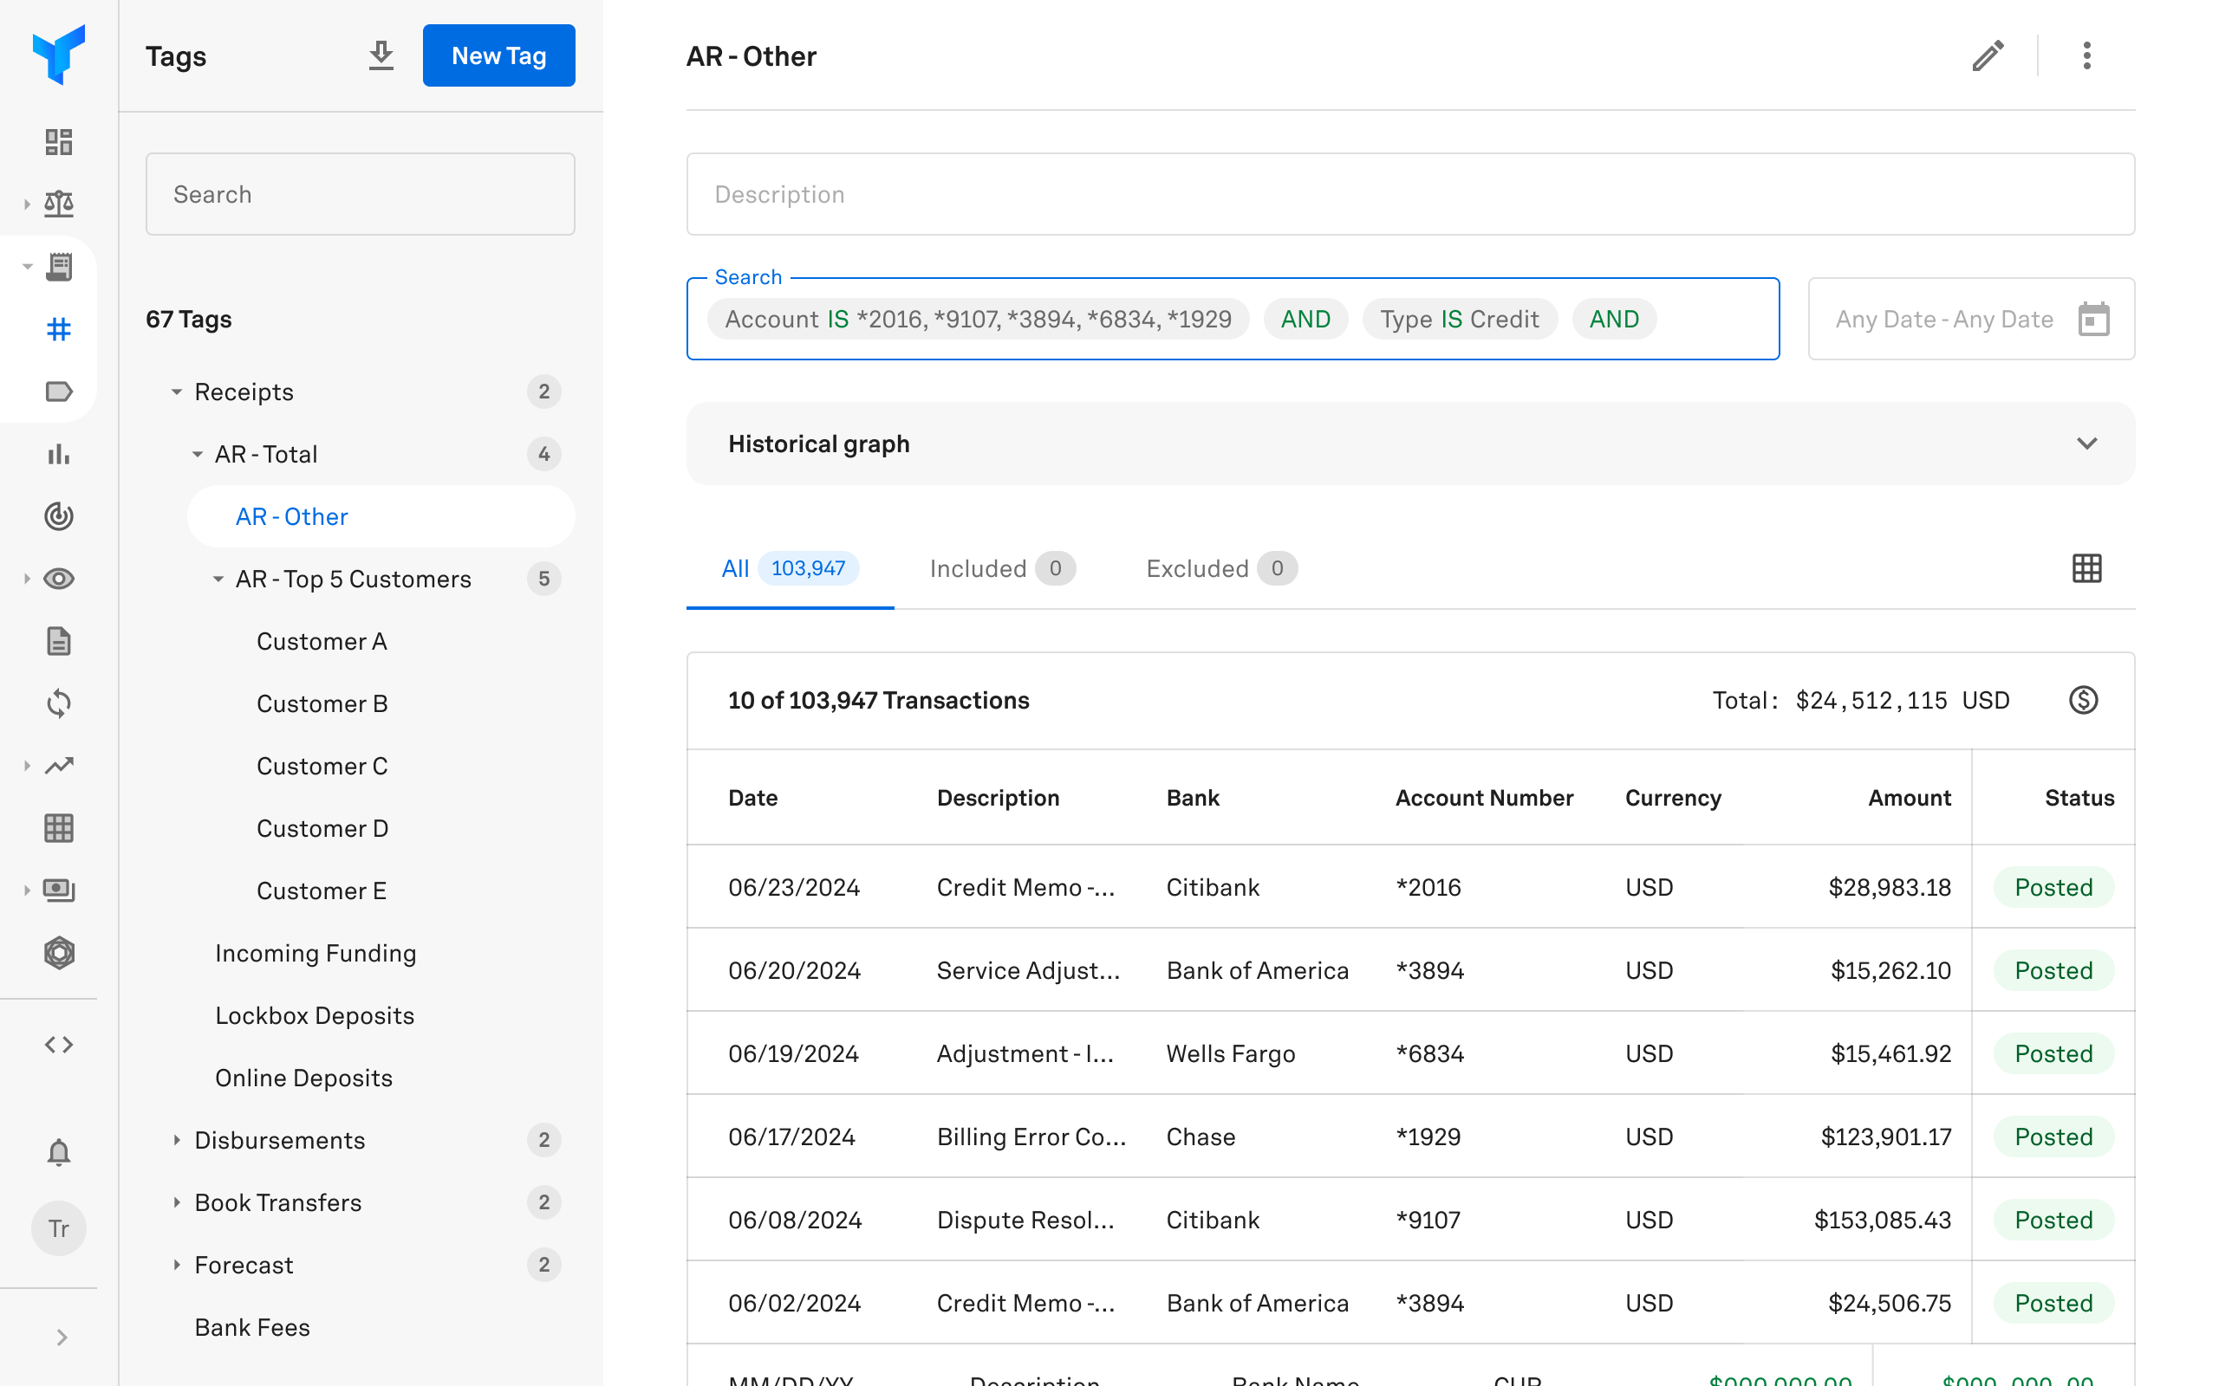Click the first AND operator chip

pyautogui.click(x=1305, y=318)
